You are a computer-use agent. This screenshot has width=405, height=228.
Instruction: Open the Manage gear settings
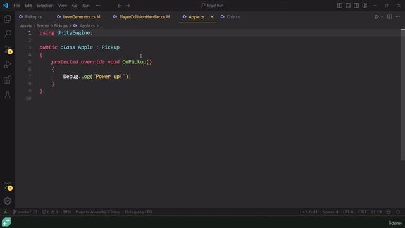pyautogui.click(x=8, y=201)
